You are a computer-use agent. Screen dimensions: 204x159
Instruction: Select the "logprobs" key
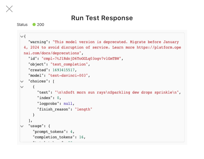click(x=48, y=104)
